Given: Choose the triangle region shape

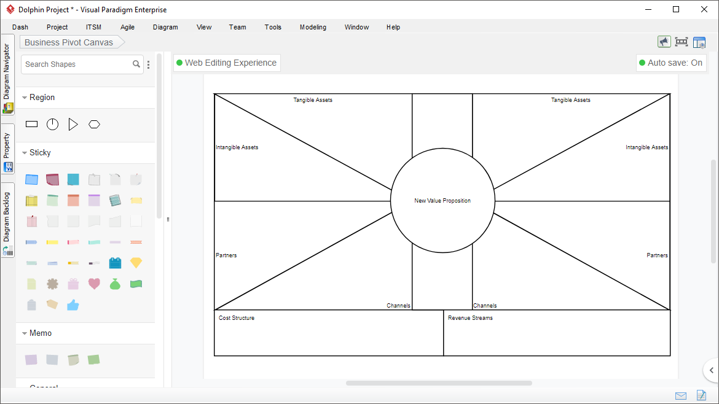Looking at the screenshot, I should (x=73, y=124).
